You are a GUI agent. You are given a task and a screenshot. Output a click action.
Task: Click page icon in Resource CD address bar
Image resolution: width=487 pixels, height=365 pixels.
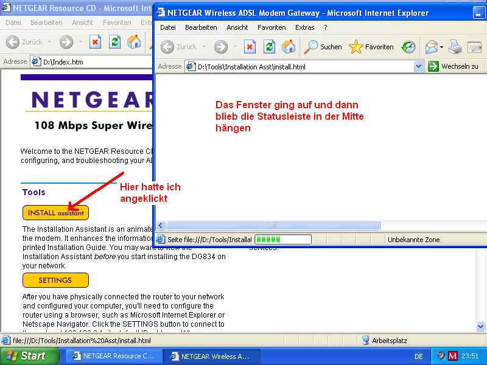37,62
